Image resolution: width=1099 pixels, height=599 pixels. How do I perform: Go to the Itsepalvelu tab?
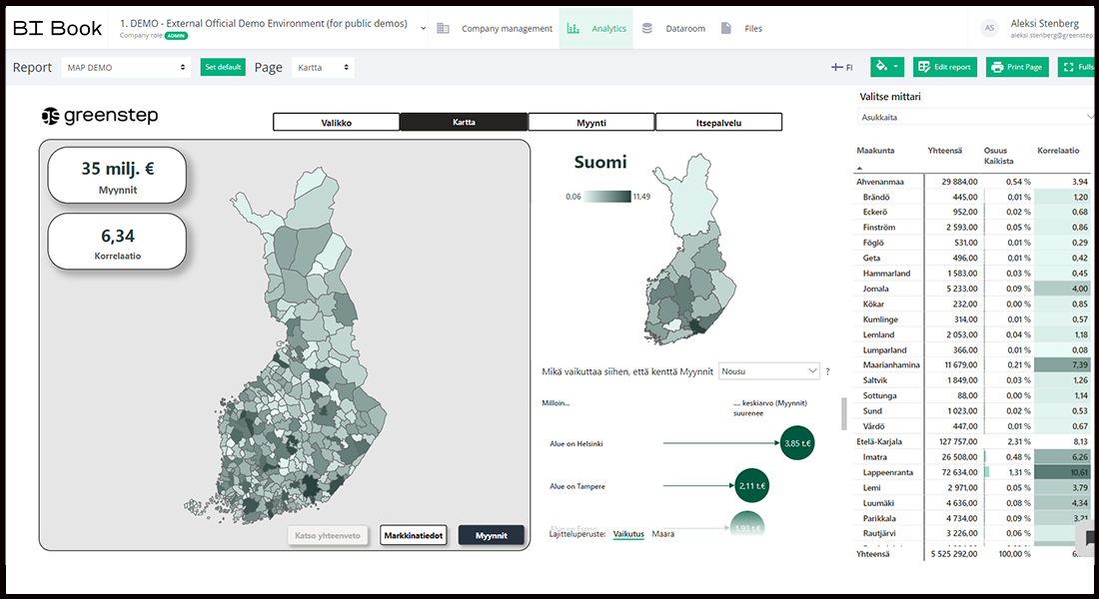click(718, 123)
